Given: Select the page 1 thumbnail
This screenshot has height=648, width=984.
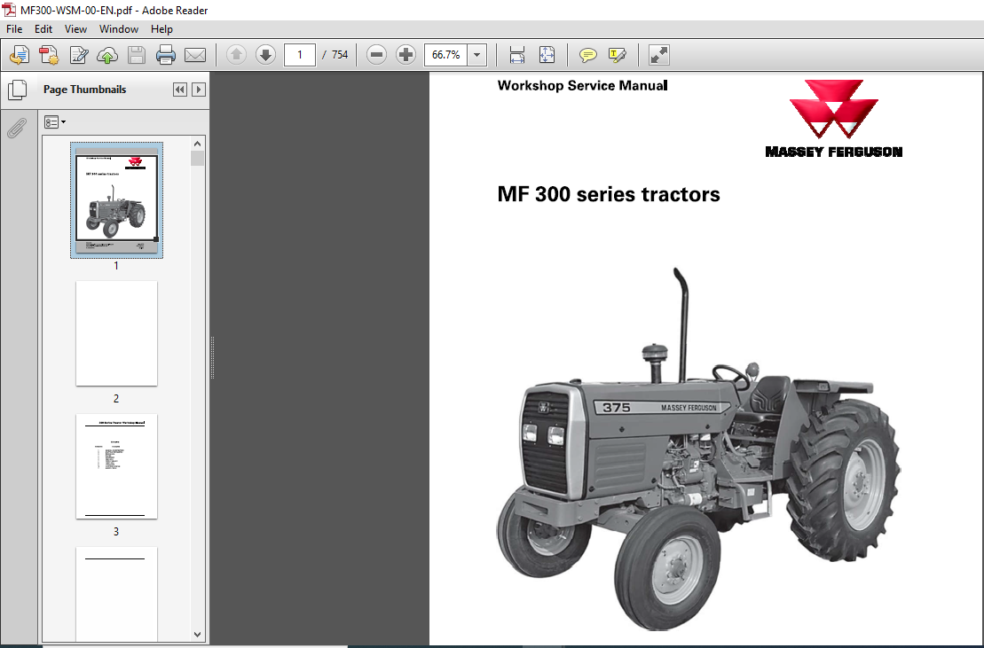Looking at the screenshot, I should (117, 200).
